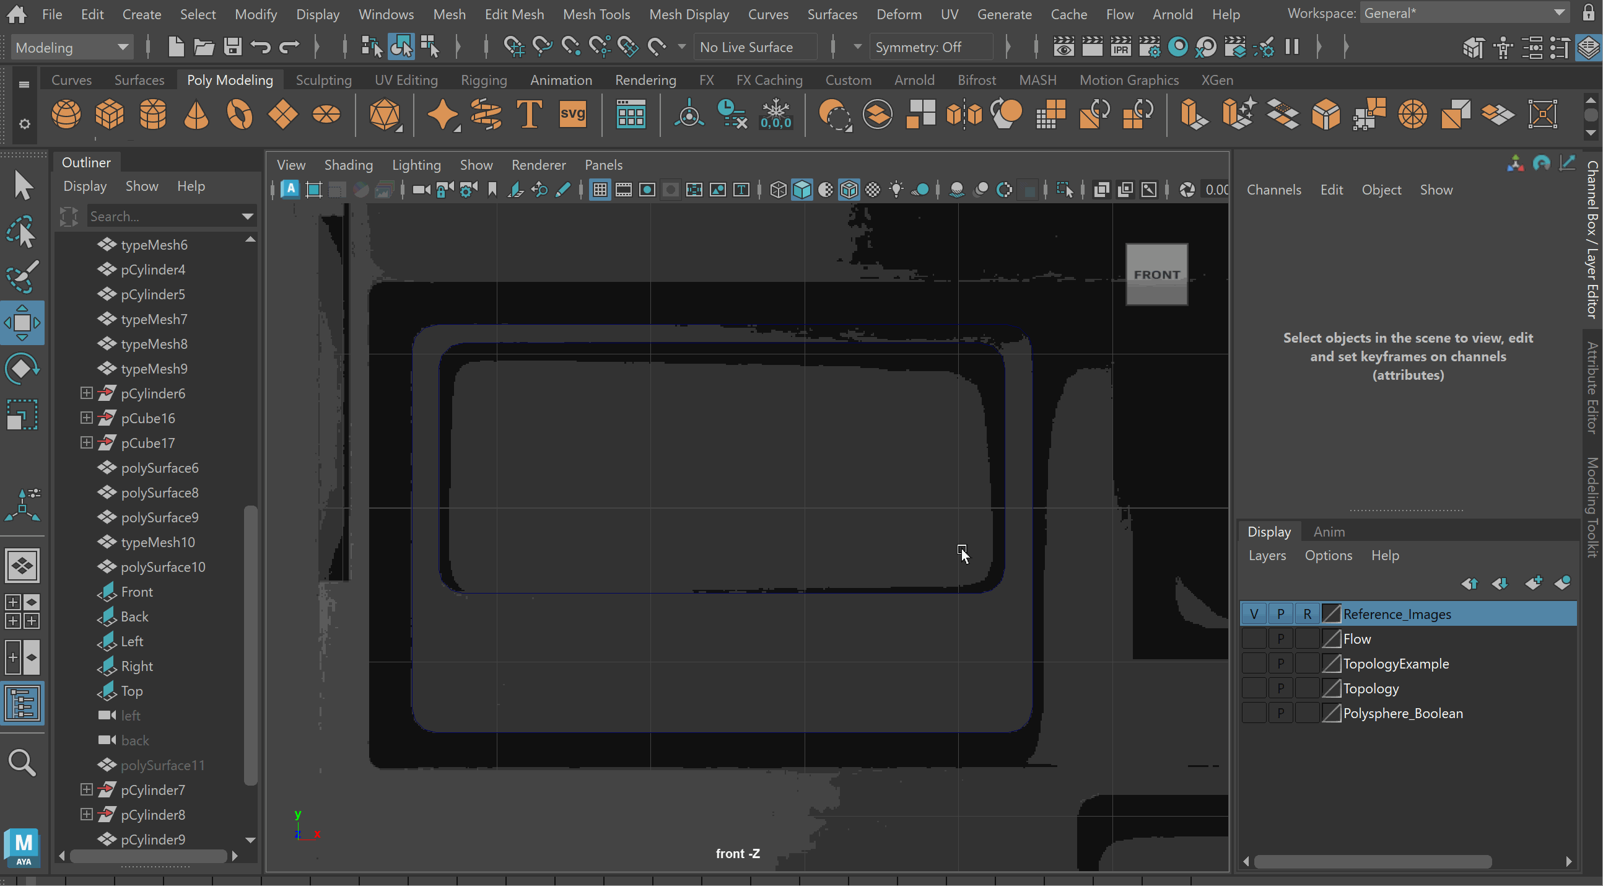Activate the Move tool in toolbox
The image size is (1603, 886).
pyautogui.click(x=22, y=323)
